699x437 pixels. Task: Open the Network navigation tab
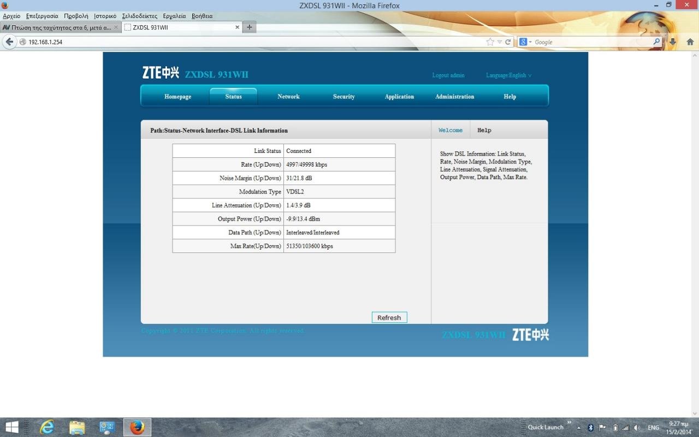click(288, 97)
